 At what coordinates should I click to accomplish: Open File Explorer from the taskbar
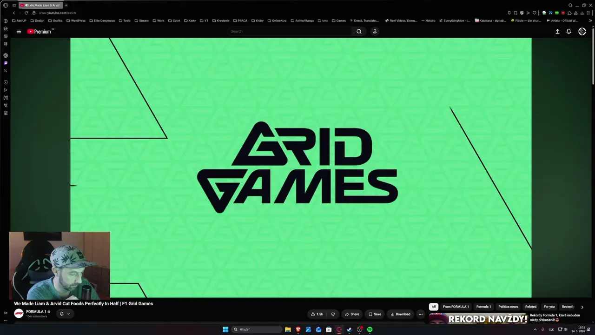(x=288, y=329)
